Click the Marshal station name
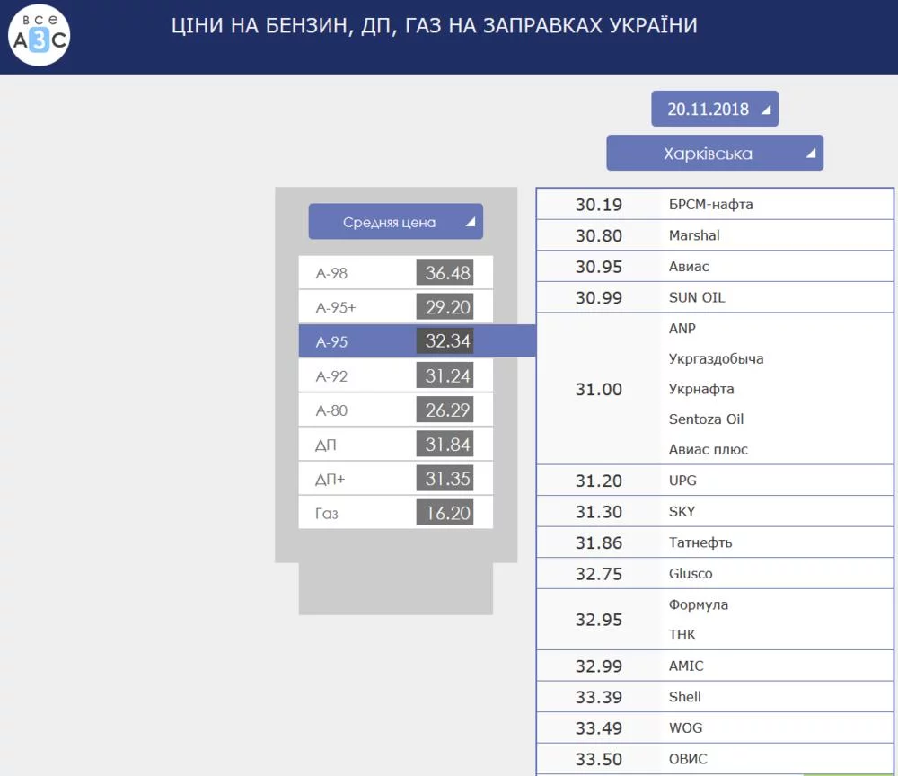The width and height of the screenshot is (898, 776). click(x=694, y=235)
